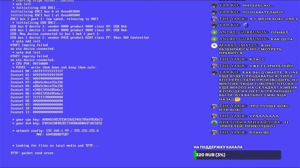The image size is (300, 168).
Task: Click the message 'А у меня бокс one s'
Action: tap(274, 19)
